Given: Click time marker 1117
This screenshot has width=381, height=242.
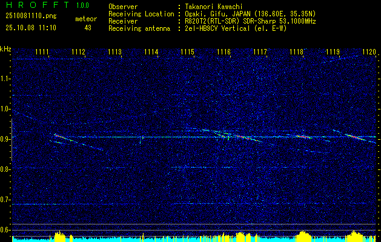Looking at the screenshot, I should [260, 52].
